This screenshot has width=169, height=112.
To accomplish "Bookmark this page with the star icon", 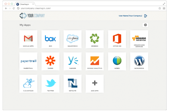I will pyautogui.click(x=160, y=8).
